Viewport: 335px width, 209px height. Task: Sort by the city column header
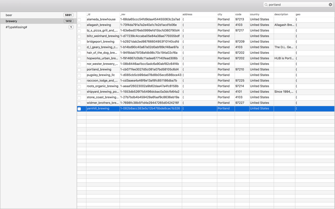[x=226, y=14]
